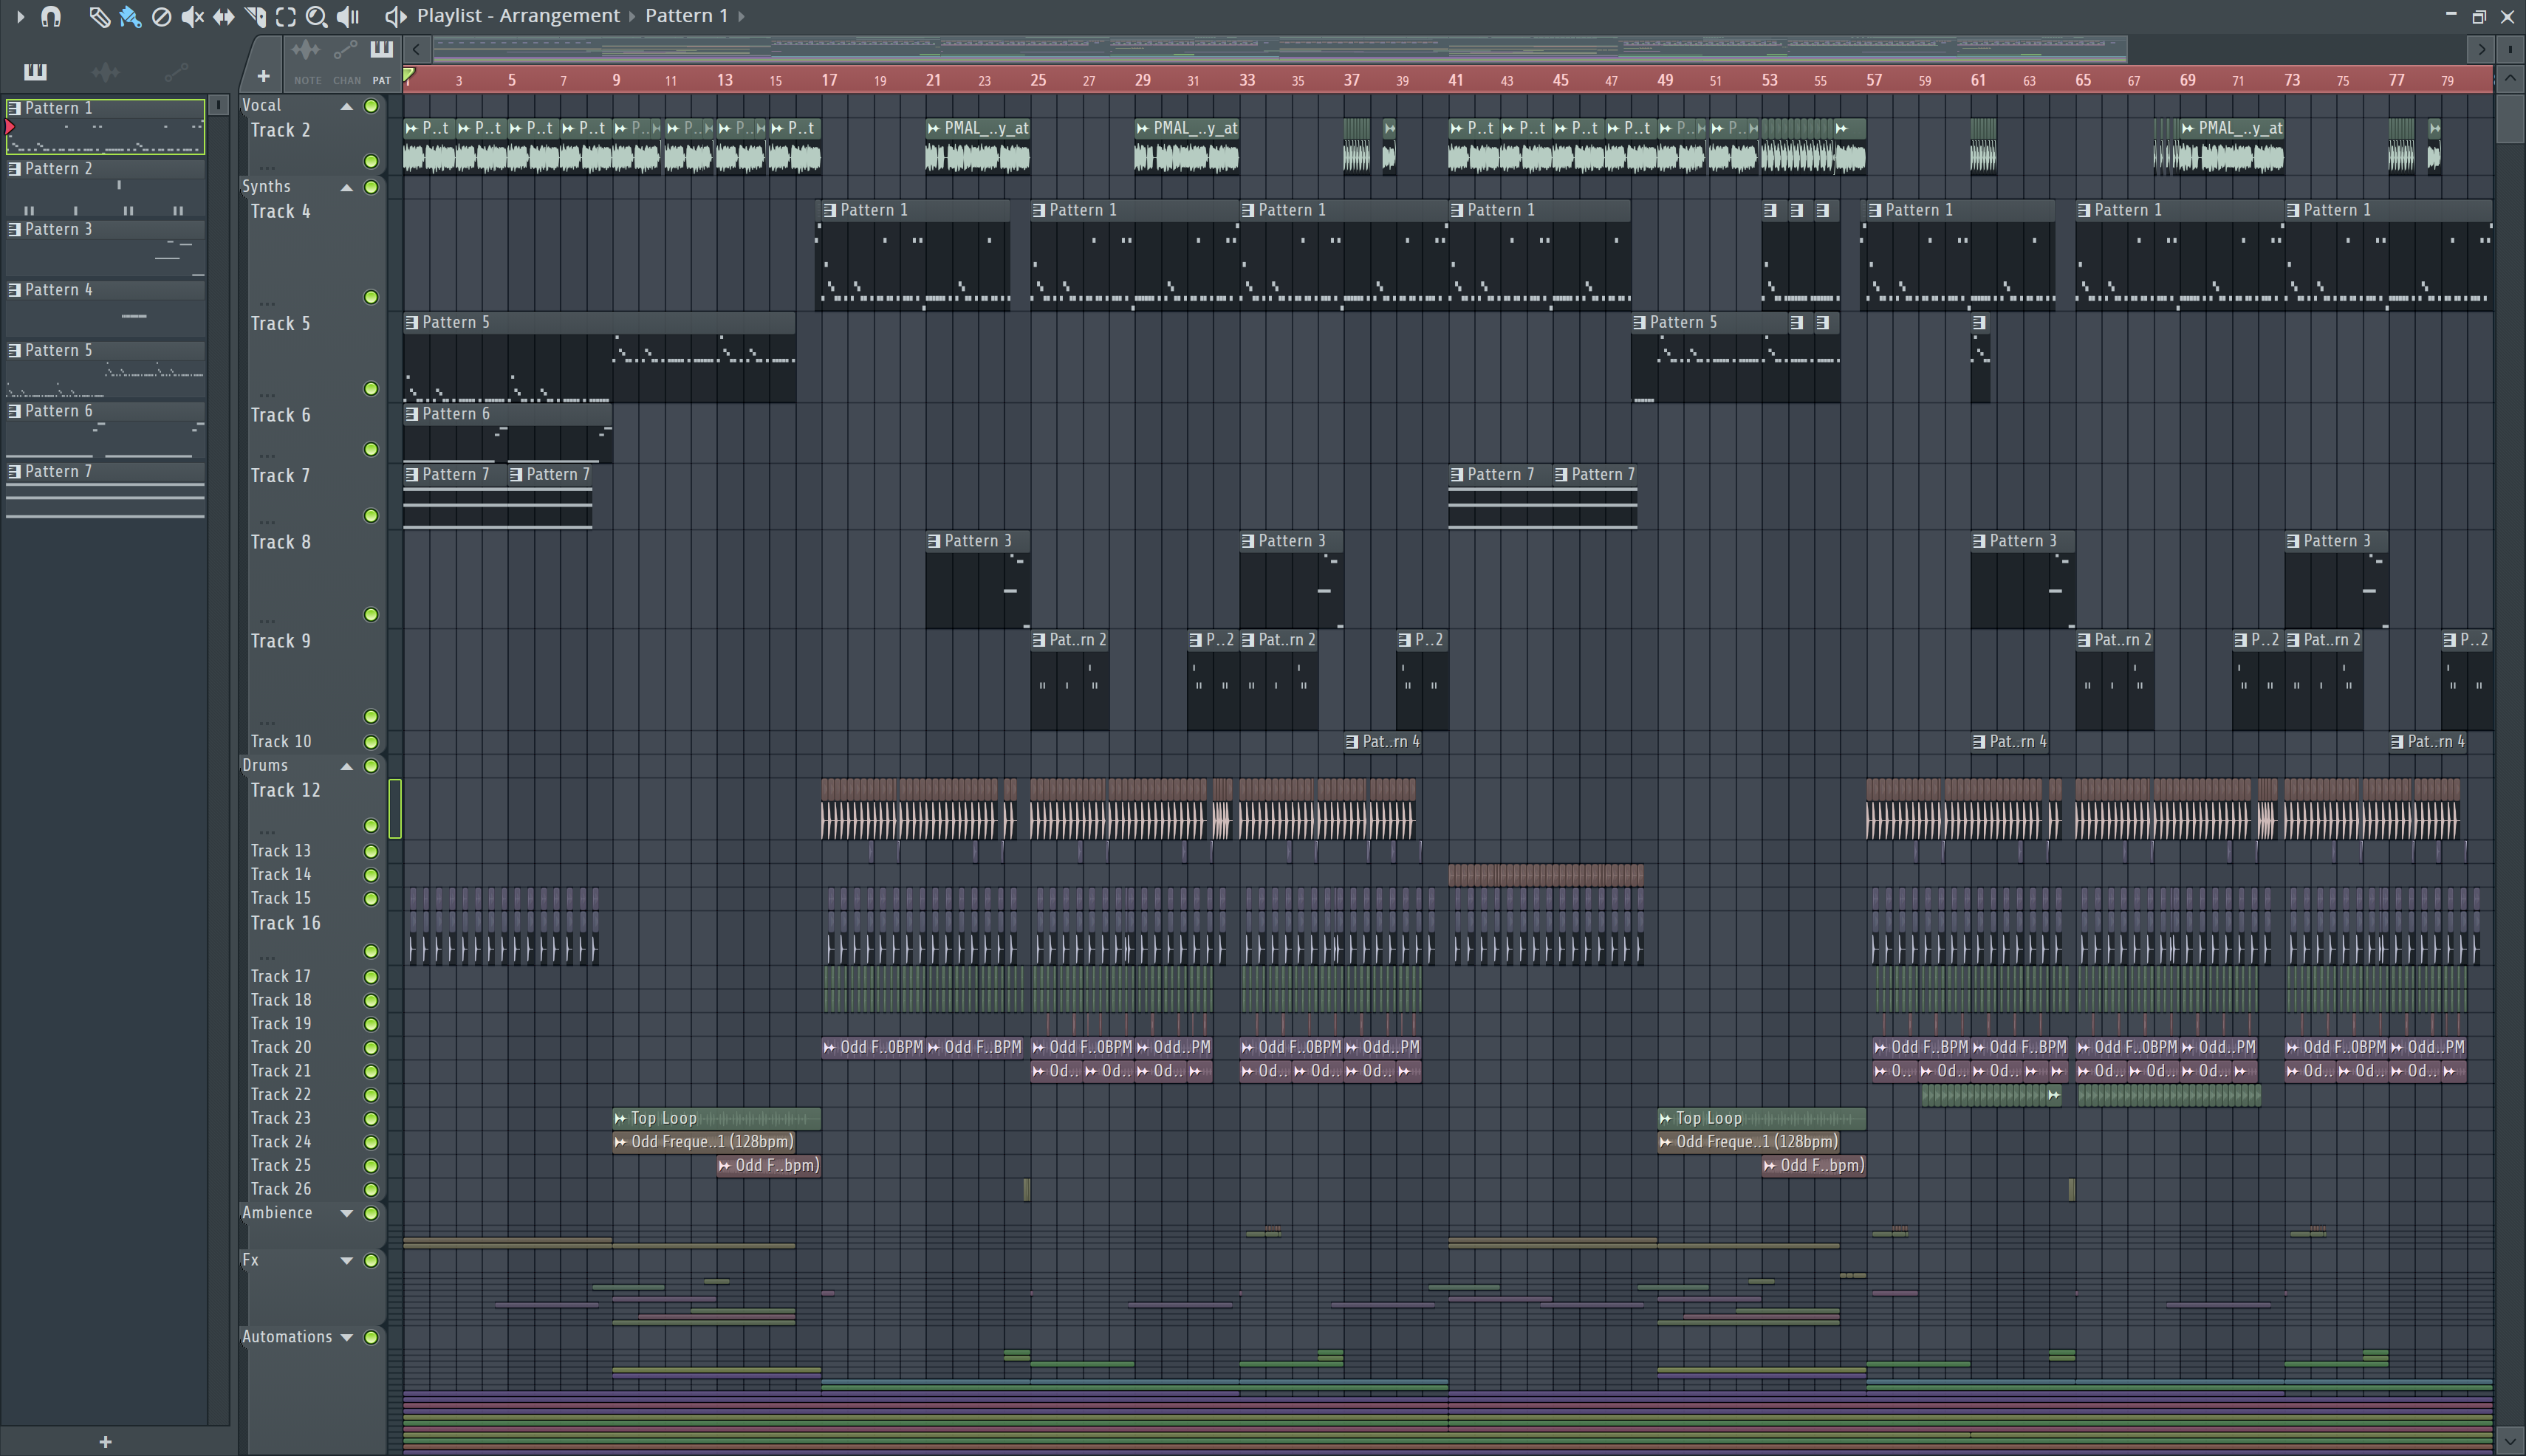
Task: Mute the Synths group
Action: click(x=372, y=187)
